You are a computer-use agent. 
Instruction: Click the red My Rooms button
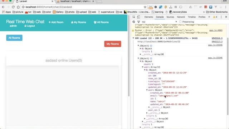coord(113,44)
